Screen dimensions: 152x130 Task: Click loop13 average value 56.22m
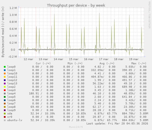(x=98, y=84)
